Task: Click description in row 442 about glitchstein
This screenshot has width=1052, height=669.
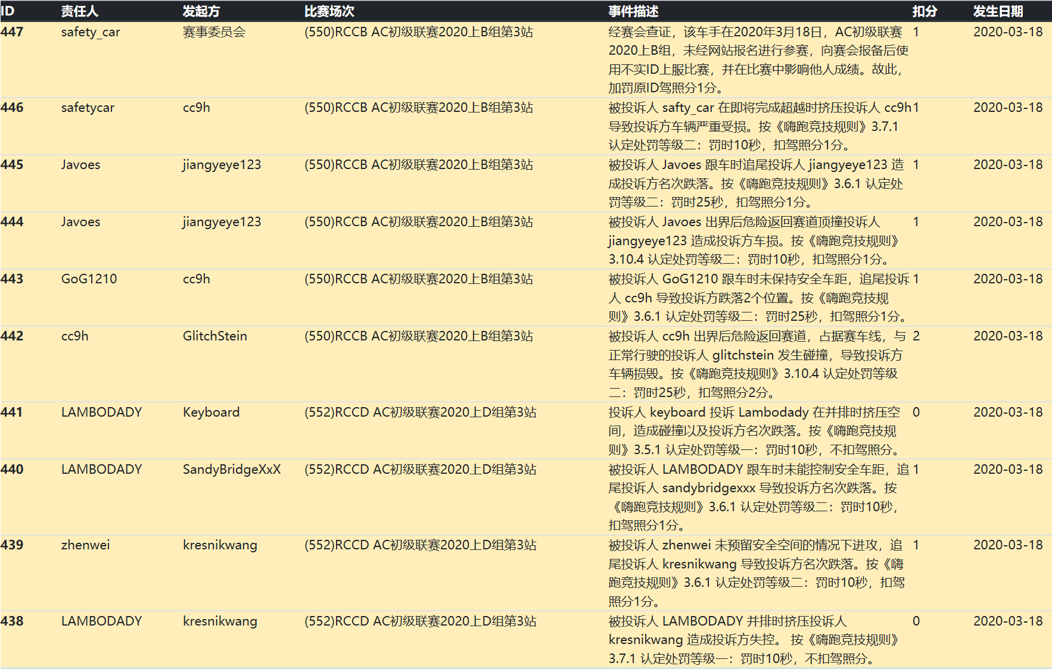Action: coord(757,364)
